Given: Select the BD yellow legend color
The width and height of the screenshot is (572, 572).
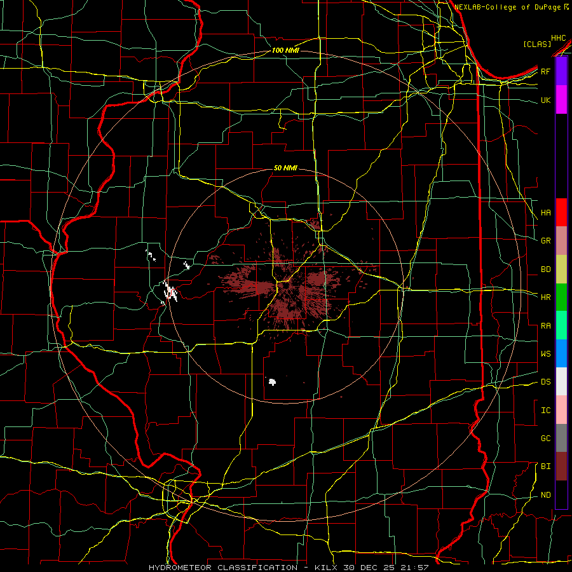Looking at the screenshot, I should coord(561,269).
